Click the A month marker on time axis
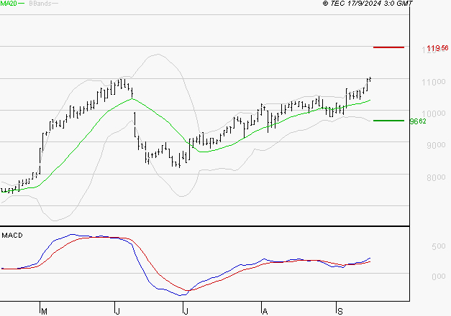Viewport: 451px width, 316px height. tap(265, 311)
